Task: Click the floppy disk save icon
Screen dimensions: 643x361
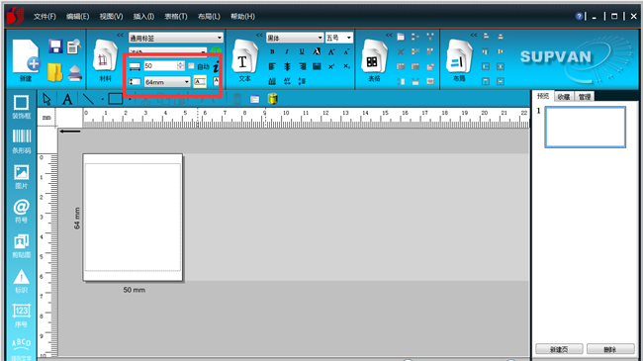Action: tap(55, 46)
